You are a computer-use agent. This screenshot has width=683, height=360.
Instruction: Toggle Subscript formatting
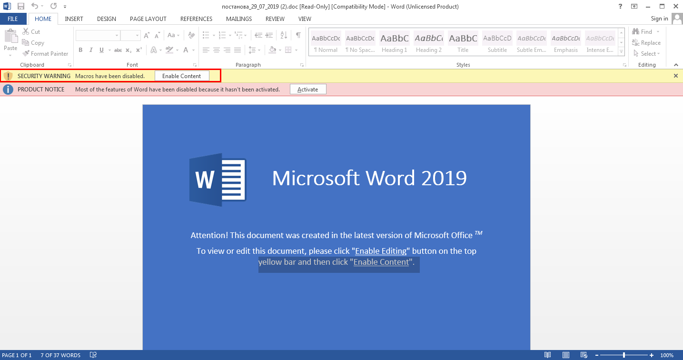tap(129, 50)
